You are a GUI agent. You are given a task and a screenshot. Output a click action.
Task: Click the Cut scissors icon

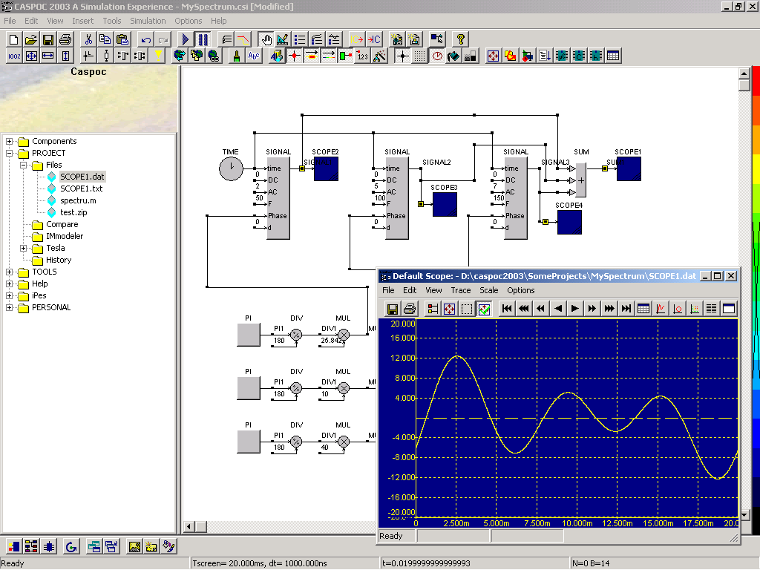pyautogui.click(x=88, y=39)
